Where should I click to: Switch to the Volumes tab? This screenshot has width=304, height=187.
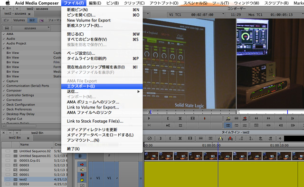(19, 20)
